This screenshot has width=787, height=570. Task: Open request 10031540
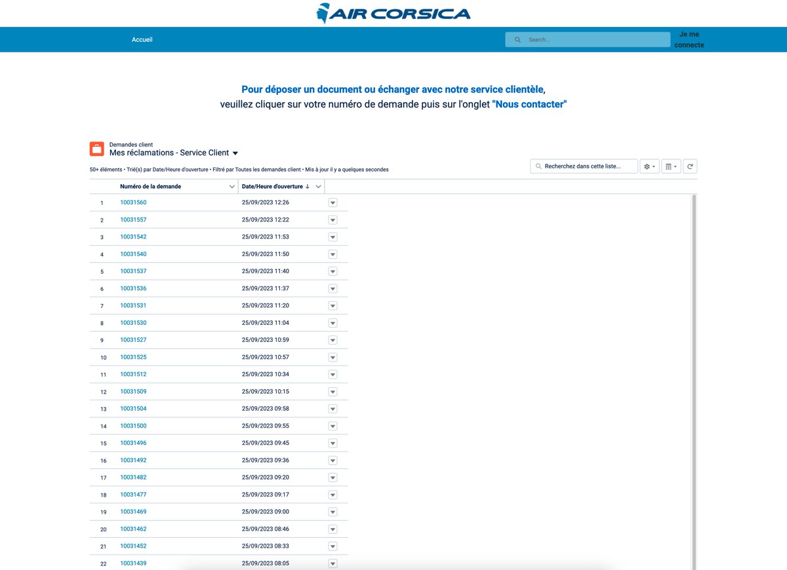point(133,254)
